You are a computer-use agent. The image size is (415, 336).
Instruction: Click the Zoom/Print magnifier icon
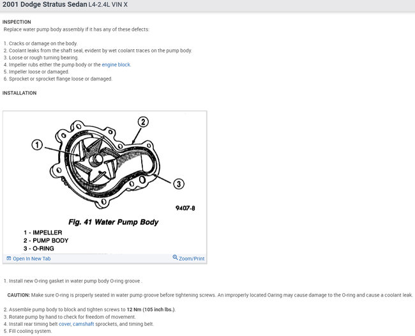[175, 257]
